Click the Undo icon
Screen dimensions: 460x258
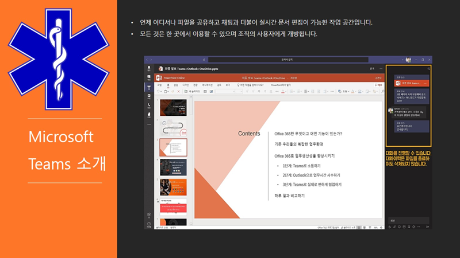point(158,92)
